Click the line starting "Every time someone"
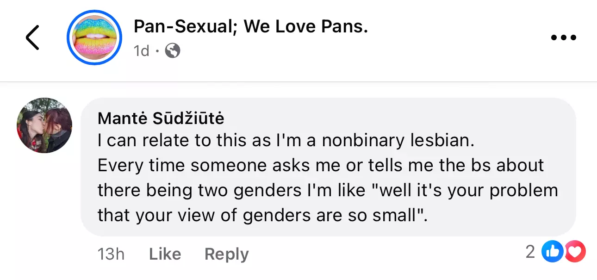The width and height of the screenshot is (597, 280). (320, 166)
